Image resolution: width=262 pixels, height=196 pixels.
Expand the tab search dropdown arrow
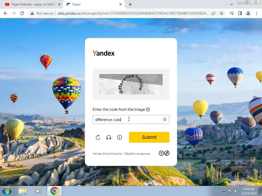click(231, 4)
